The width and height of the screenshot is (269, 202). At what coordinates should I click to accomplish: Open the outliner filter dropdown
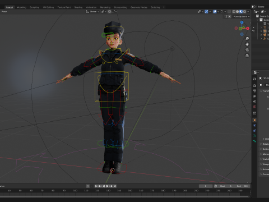[263, 12]
